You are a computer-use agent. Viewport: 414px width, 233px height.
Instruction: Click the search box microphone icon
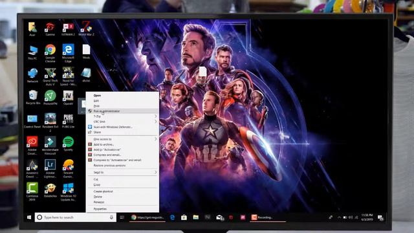pos(111,217)
